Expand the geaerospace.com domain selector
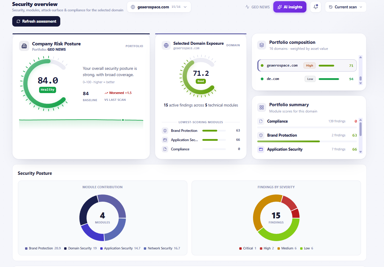Screen dimensions: 384x267 (159, 7)
